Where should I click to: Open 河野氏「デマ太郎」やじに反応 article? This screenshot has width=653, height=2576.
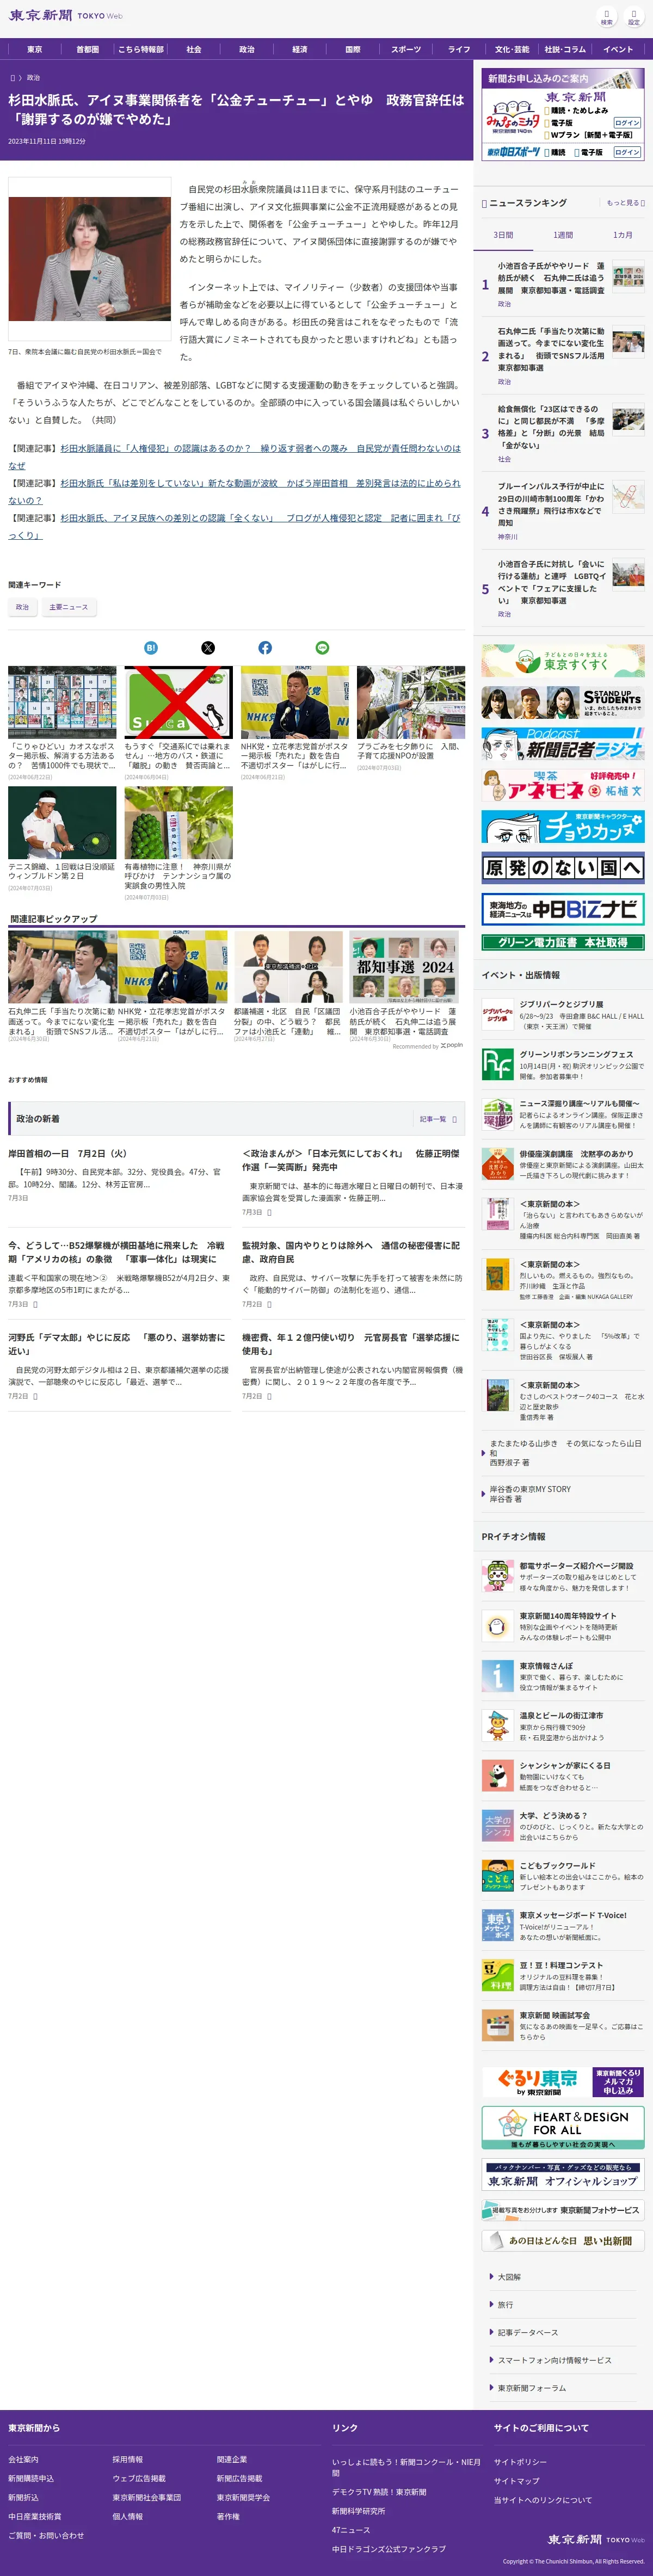click(x=116, y=1343)
